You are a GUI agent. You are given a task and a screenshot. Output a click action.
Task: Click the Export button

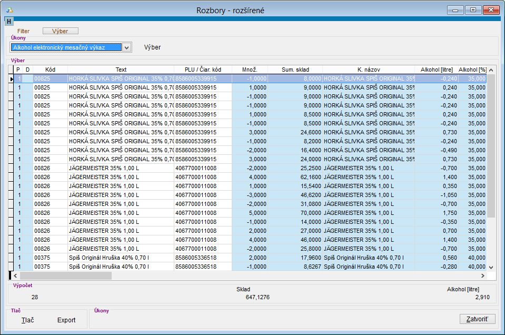point(66,320)
